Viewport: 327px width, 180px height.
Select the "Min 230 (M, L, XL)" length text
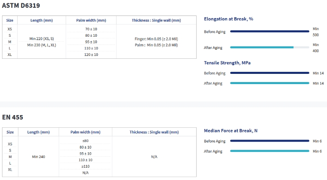click(x=41, y=45)
